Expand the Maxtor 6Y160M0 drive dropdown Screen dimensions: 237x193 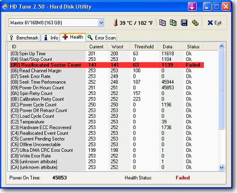coord(101,23)
